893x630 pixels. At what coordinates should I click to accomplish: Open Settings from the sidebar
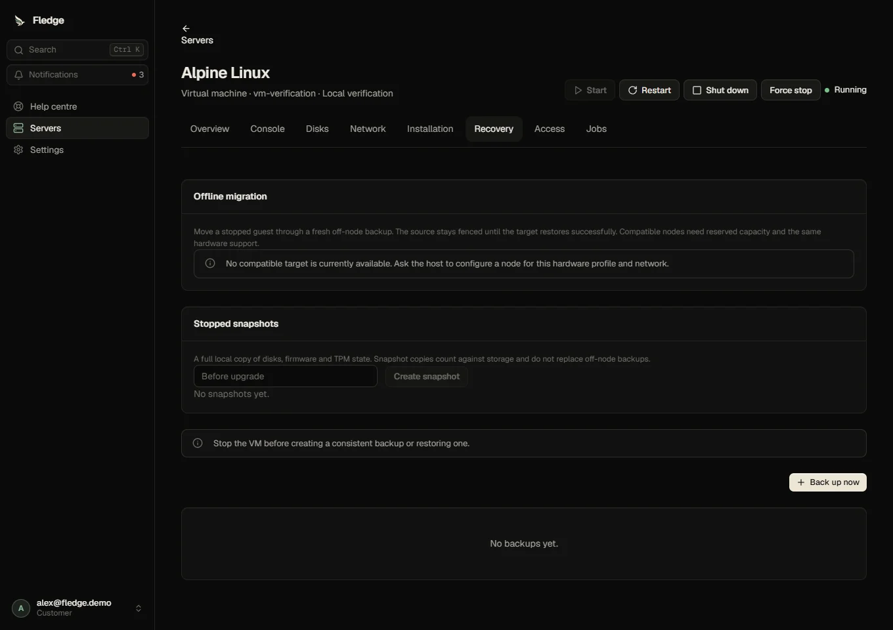tap(77, 150)
